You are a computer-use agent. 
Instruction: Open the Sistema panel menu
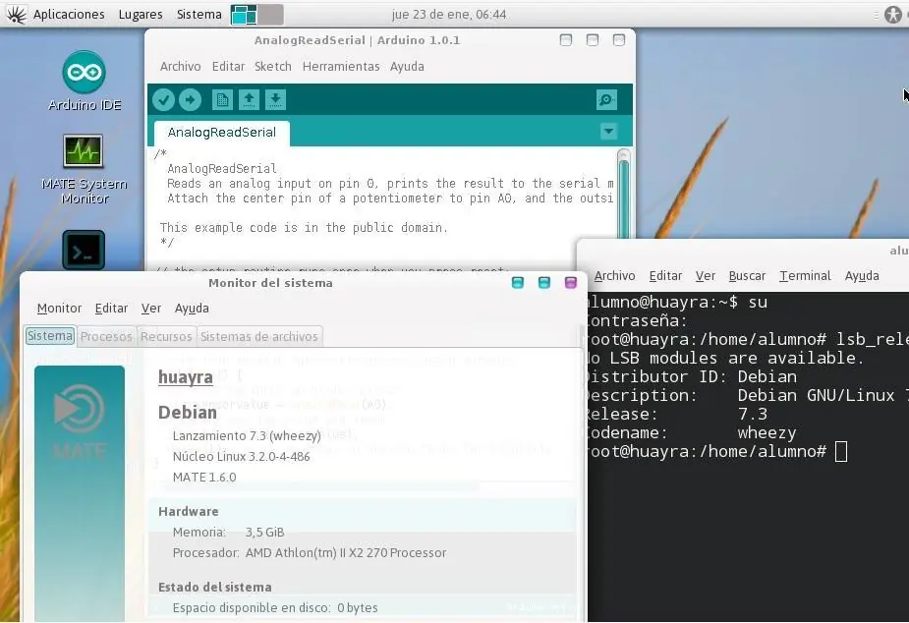pos(199,15)
